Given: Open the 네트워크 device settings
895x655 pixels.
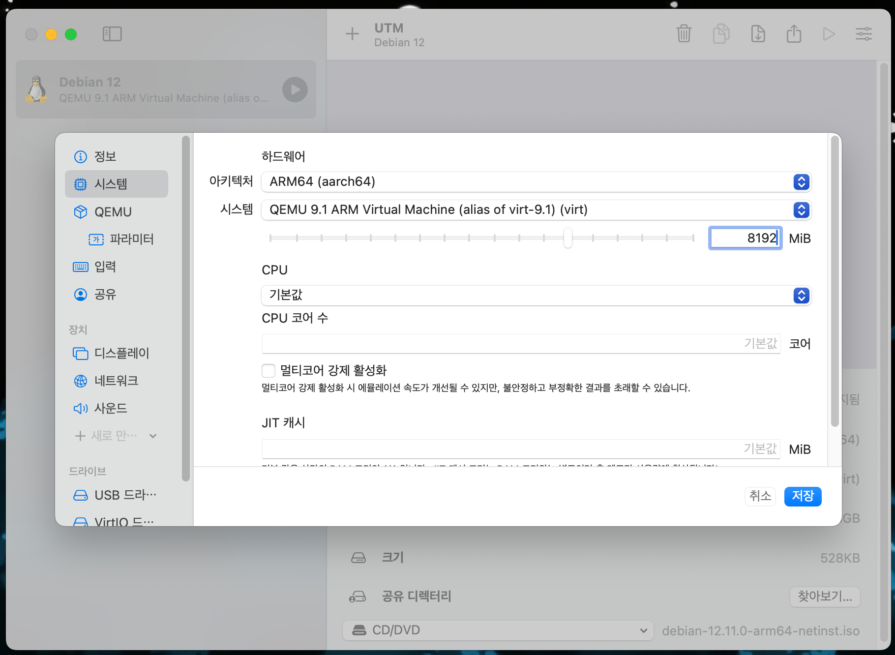Looking at the screenshot, I should 117,381.
